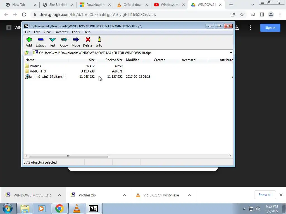This screenshot has width=286, height=214.
Task: Switch to the VLC Official download tab
Action: tap(132, 5)
